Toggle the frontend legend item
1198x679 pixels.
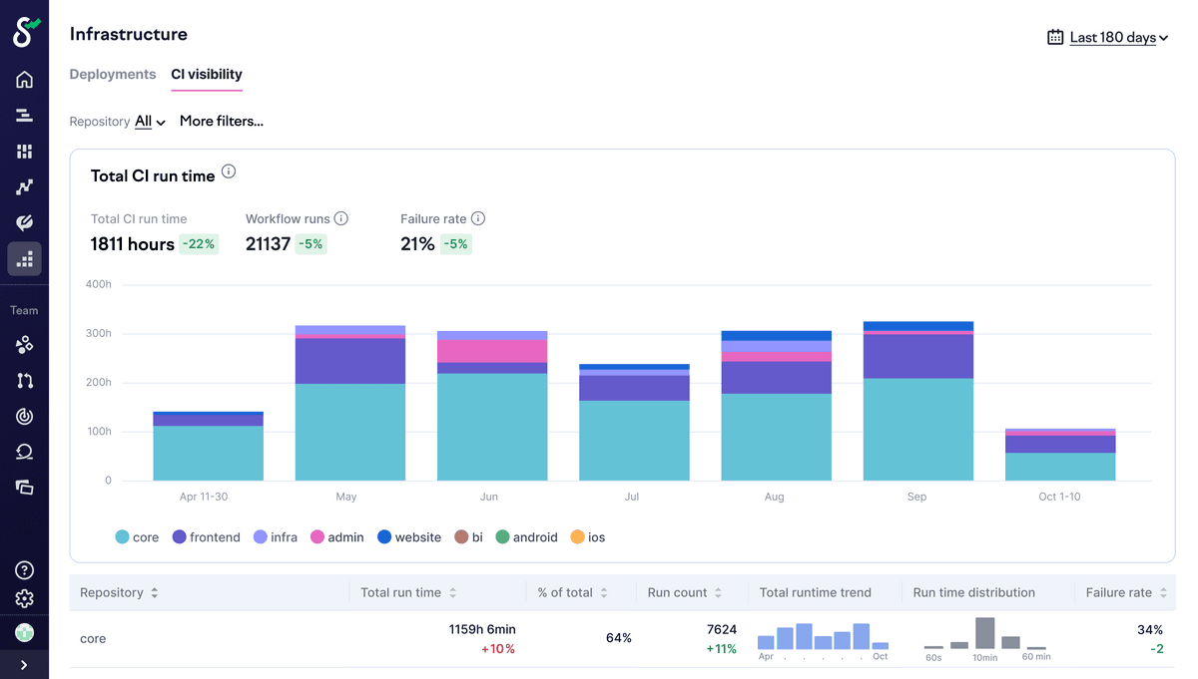(x=207, y=537)
